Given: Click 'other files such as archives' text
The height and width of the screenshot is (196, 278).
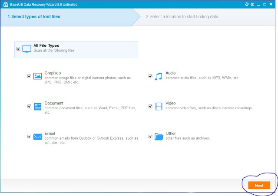Looking at the screenshot, I should point(188,138).
